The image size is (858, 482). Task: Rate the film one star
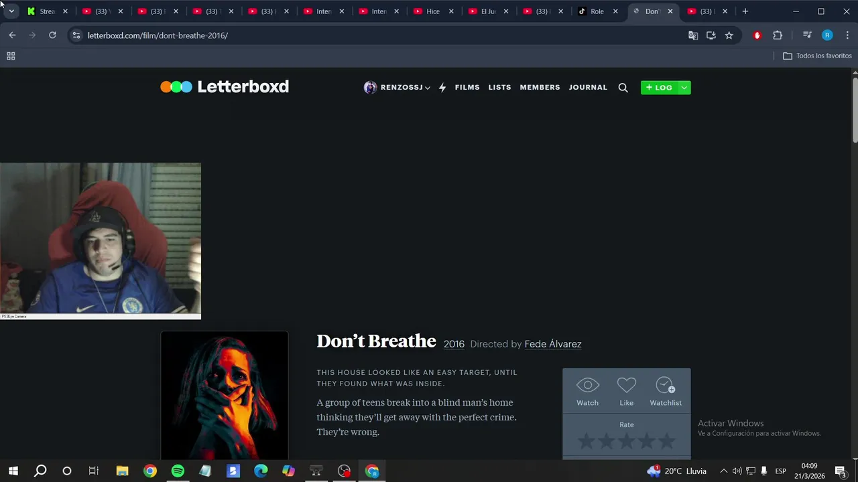[x=587, y=441]
